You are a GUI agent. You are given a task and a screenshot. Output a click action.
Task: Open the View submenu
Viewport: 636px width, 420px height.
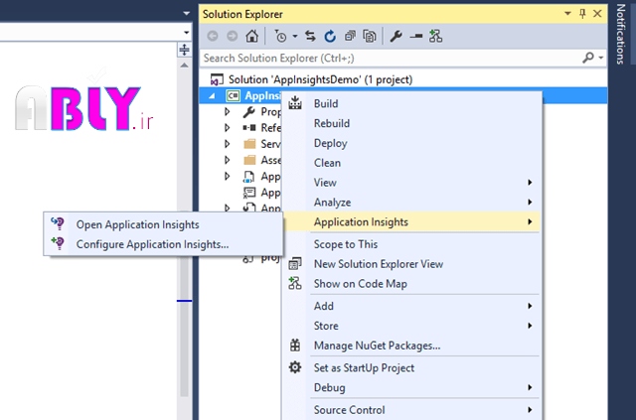click(x=412, y=183)
